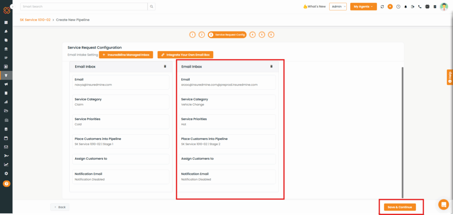Click the Save & Continue button

pyautogui.click(x=399, y=207)
